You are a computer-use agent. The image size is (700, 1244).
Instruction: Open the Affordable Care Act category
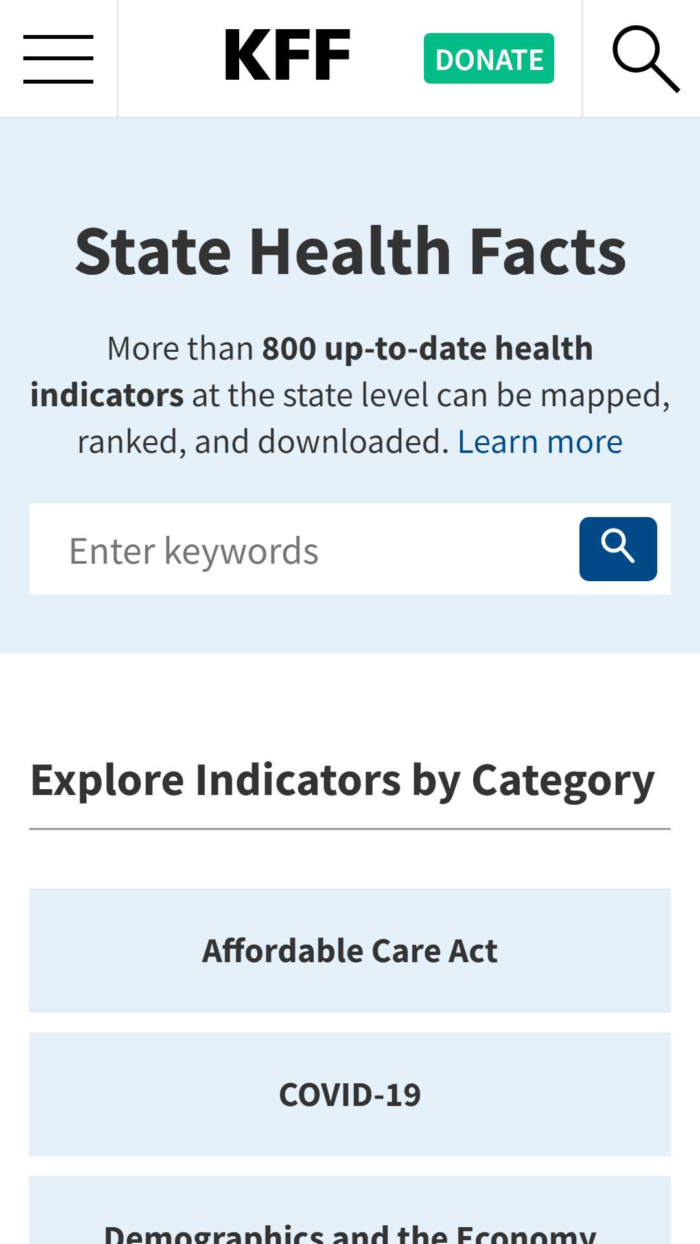tap(350, 950)
